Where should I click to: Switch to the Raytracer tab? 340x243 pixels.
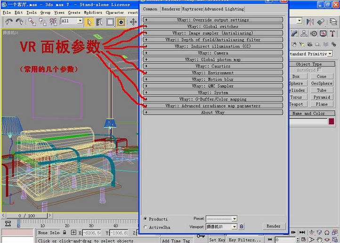[192, 9]
